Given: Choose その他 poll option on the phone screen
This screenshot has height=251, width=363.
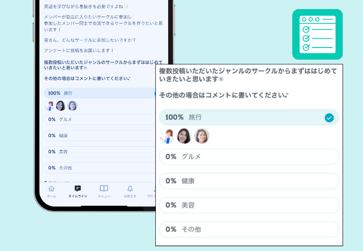Looking at the screenshot, I should tap(99, 168).
